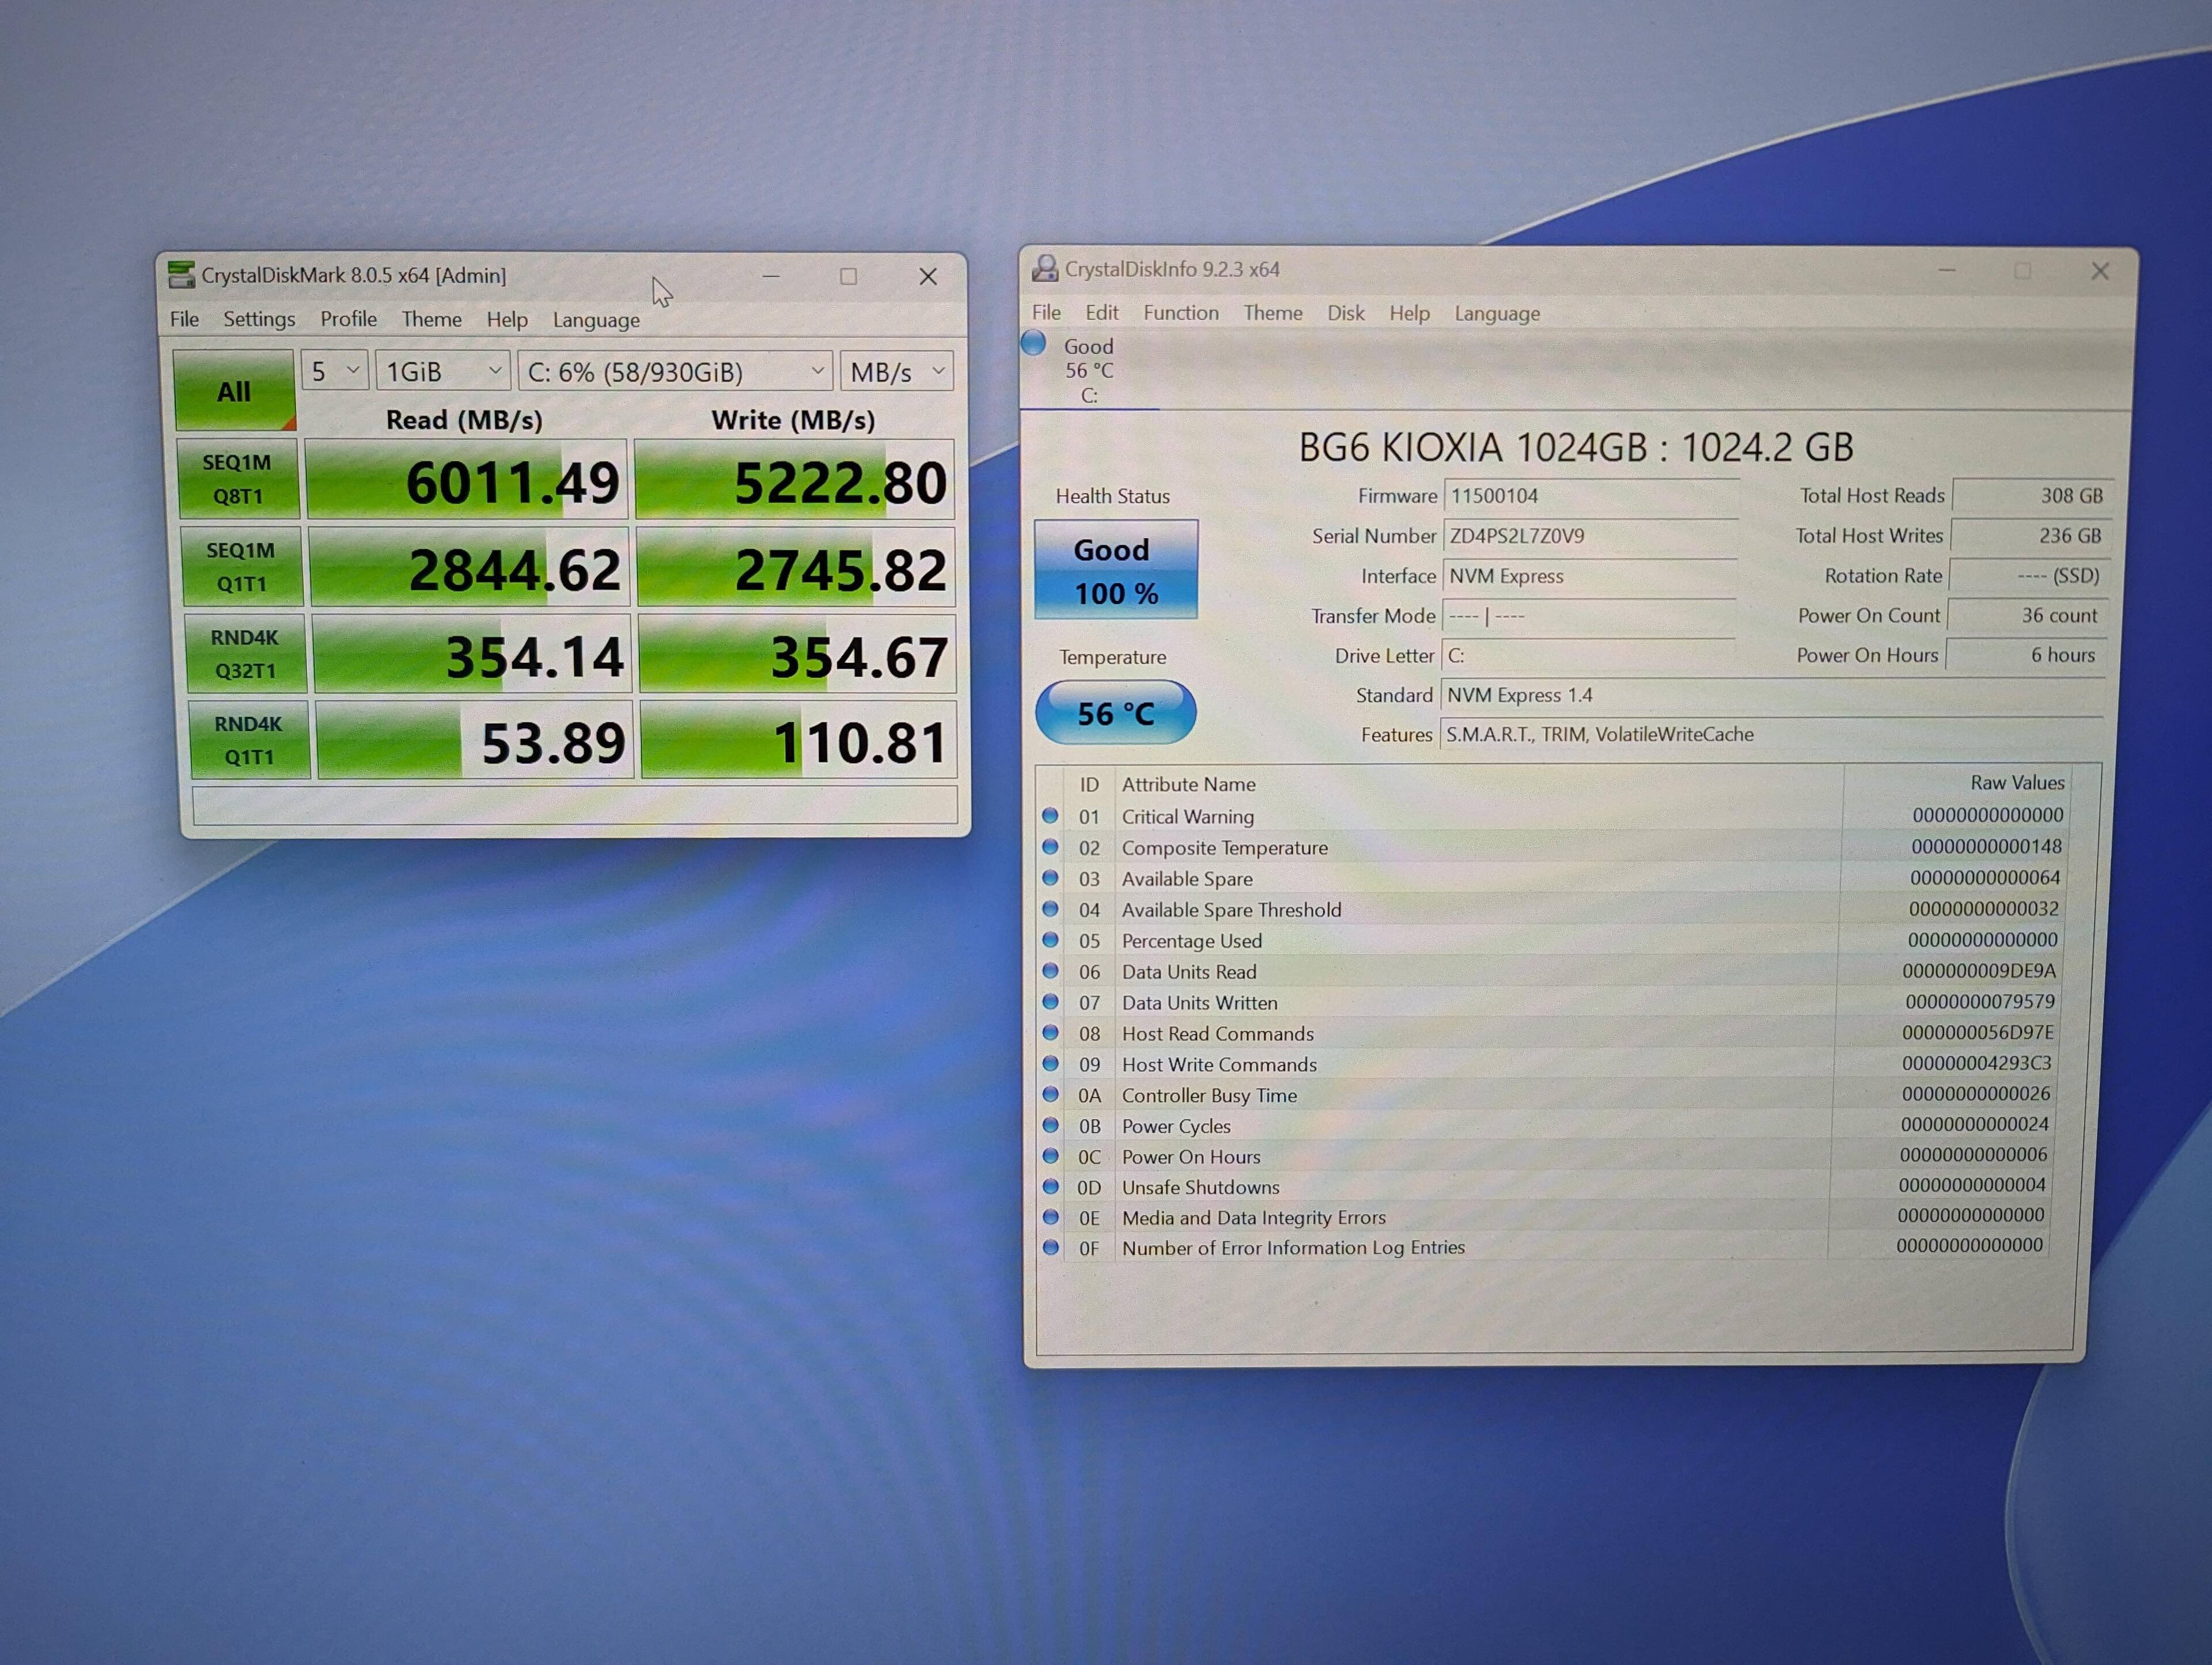Run the SEQ1M Q8T1 test button

pyautogui.click(x=238, y=479)
